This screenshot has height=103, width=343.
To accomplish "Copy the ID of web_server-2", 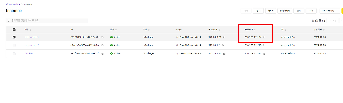I will pyautogui.click(x=102, y=45).
